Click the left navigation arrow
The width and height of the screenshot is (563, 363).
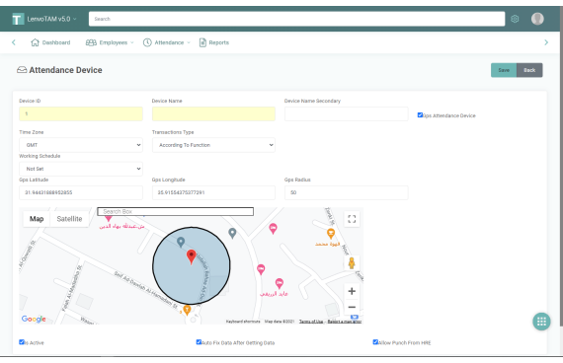click(14, 42)
